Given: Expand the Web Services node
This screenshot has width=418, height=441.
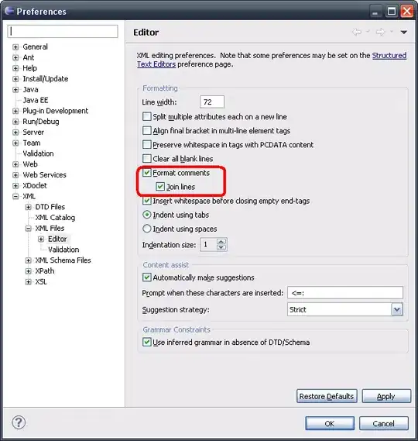Looking at the screenshot, I should pos(15,175).
